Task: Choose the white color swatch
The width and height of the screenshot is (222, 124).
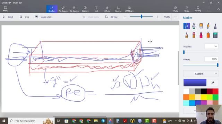Action: (186, 91)
